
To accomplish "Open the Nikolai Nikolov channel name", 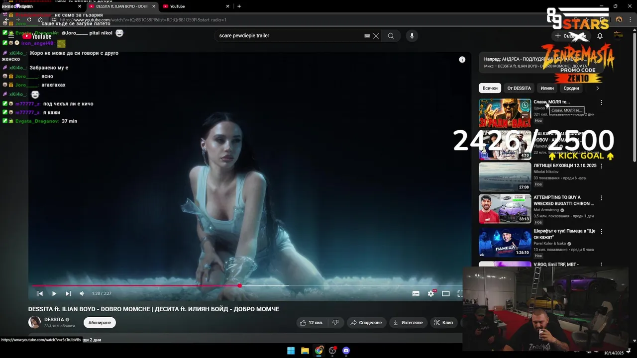I will [546, 172].
